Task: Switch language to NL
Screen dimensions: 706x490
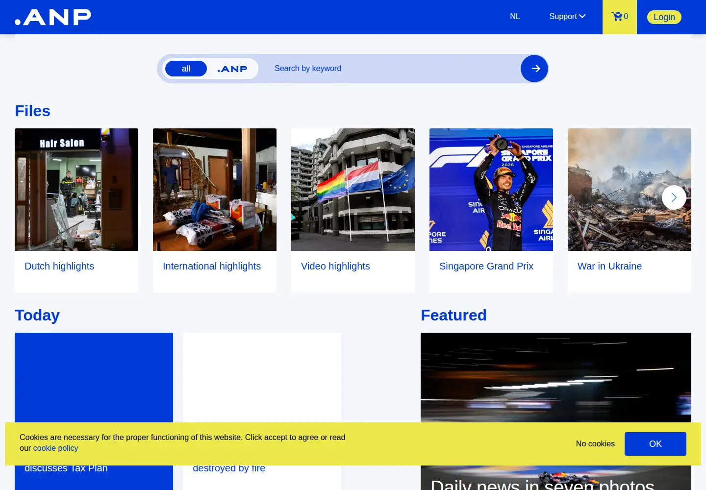Action: [x=515, y=17]
